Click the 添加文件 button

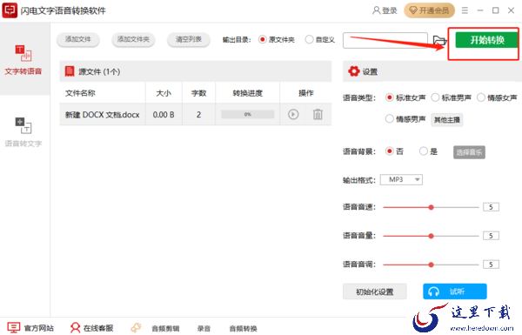pyautogui.click(x=78, y=40)
